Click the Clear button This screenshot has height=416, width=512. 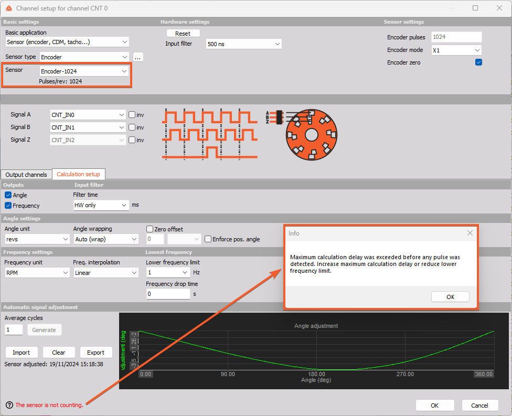(x=59, y=353)
